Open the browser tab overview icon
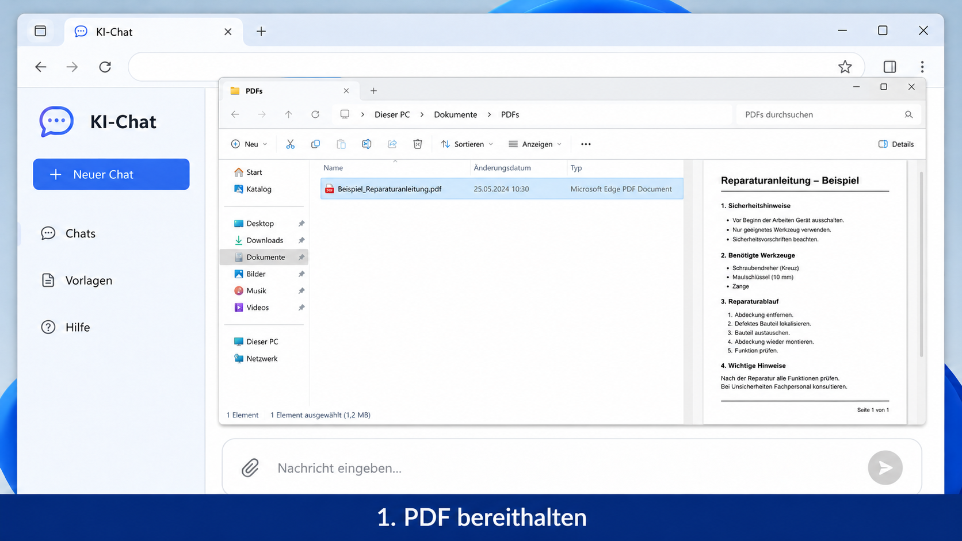 click(40, 31)
